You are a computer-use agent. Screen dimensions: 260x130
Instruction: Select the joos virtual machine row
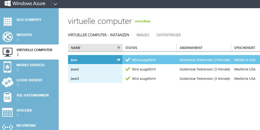coord(164,60)
